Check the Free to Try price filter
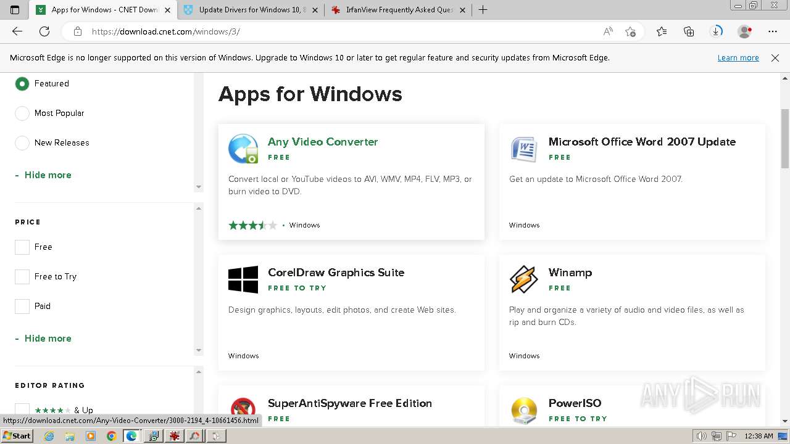Image resolution: width=790 pixels, height=444 pixels. coord(22,276)
